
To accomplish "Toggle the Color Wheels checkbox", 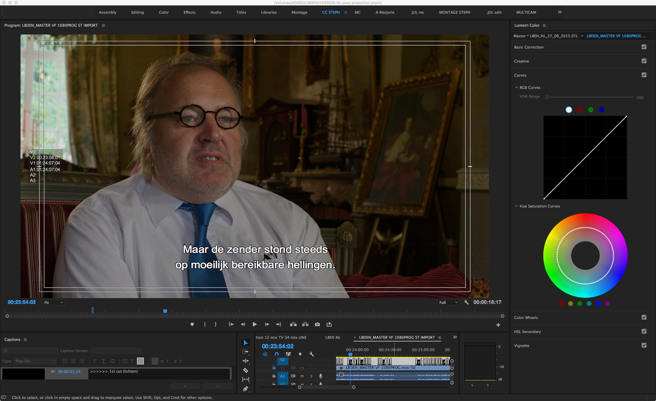I will (644, 318).
